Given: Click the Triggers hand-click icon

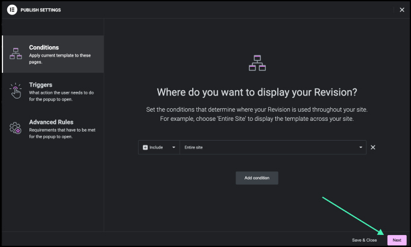Looking at the screenshot, I should click(16, 90).
